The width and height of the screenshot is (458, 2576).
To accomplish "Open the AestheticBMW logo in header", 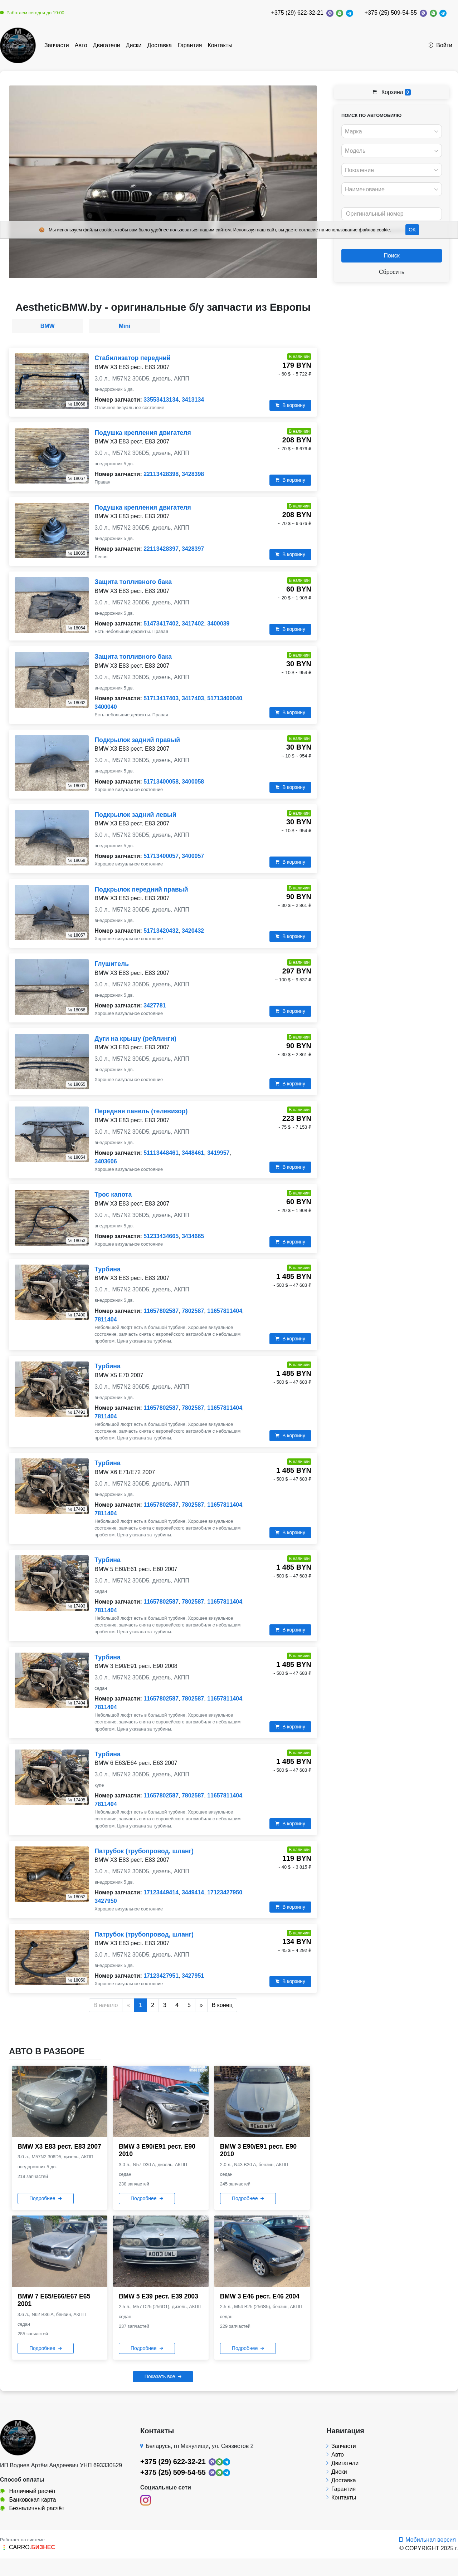I will [18, 45].
